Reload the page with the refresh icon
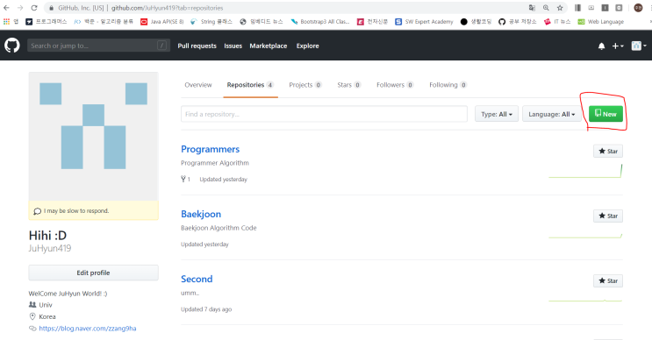This screenshot has width=652, height=340. click(x=34, y=8)
